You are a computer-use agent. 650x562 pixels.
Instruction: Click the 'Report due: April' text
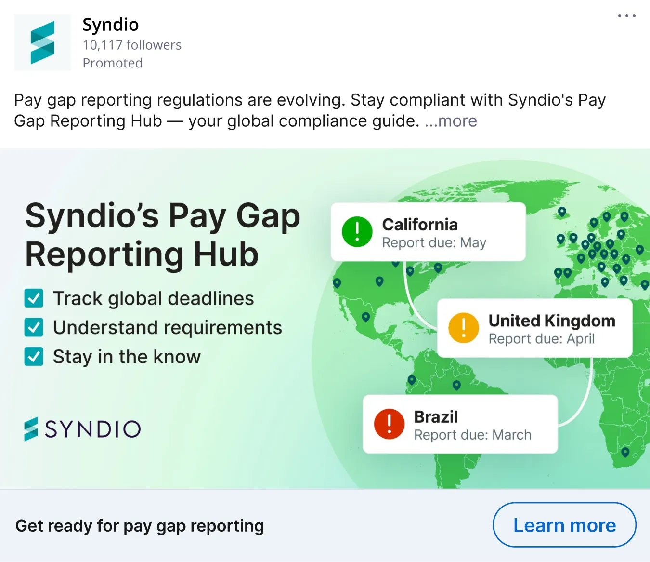[x=542, y=339]
